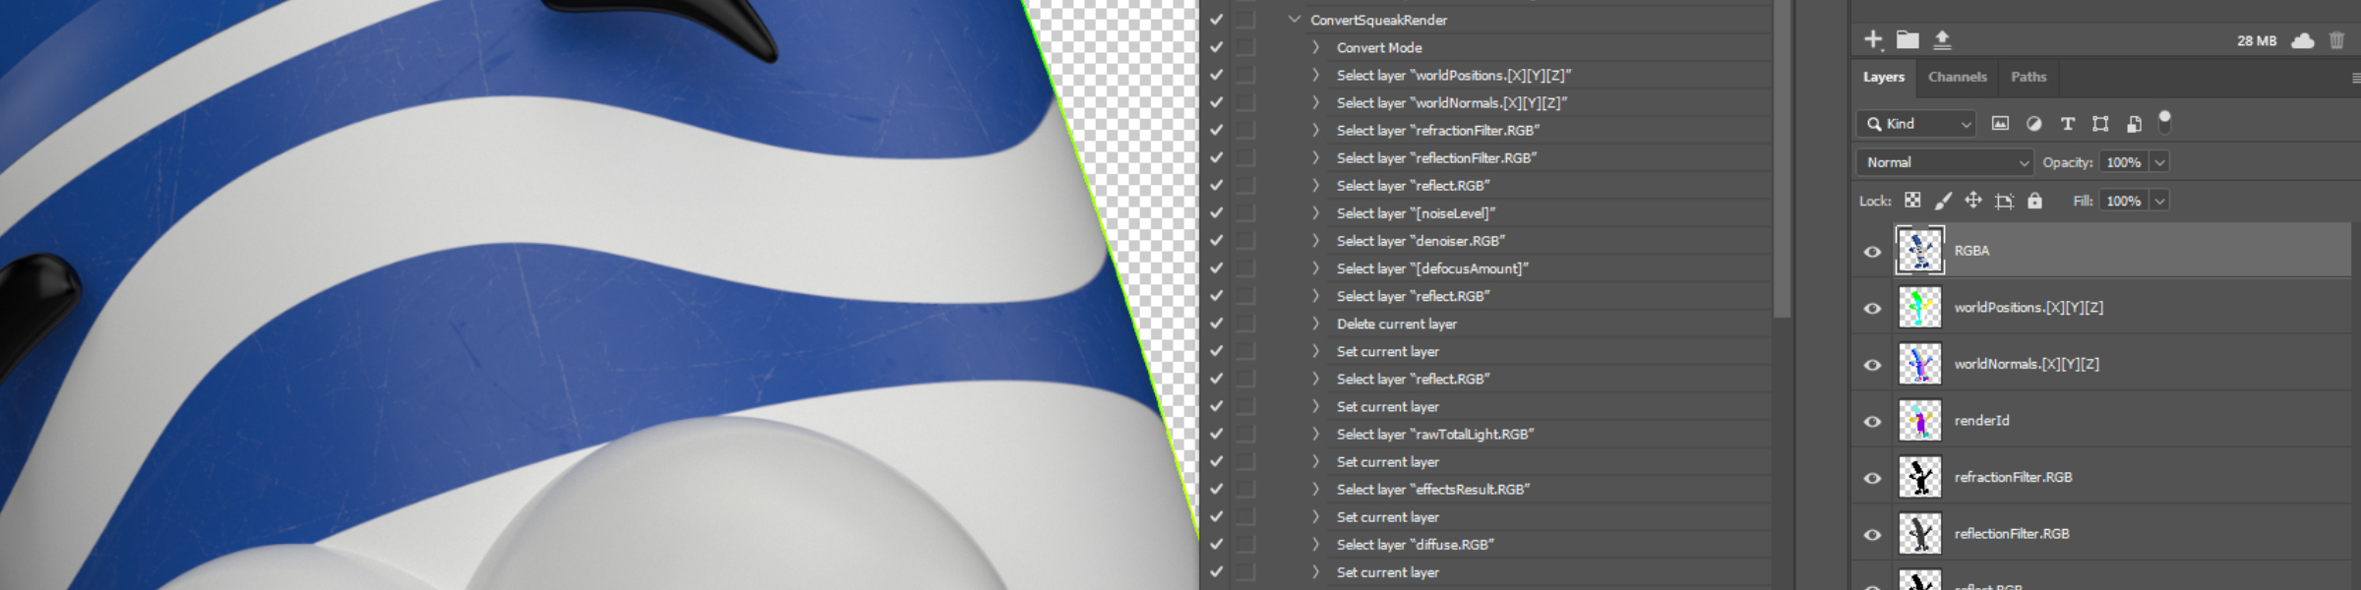The height and width of the screenshot is (590, 2361).
Task: Select action step 'Select layer "[defocusAmount]"'
Action: [1432, 268]
